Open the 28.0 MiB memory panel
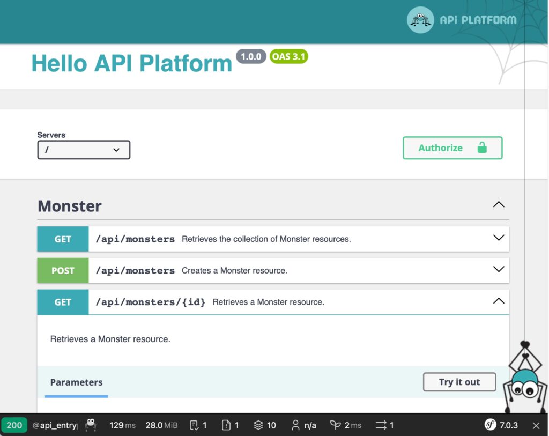The height and width of the screenshot is (436, 549). coord(161,425)
